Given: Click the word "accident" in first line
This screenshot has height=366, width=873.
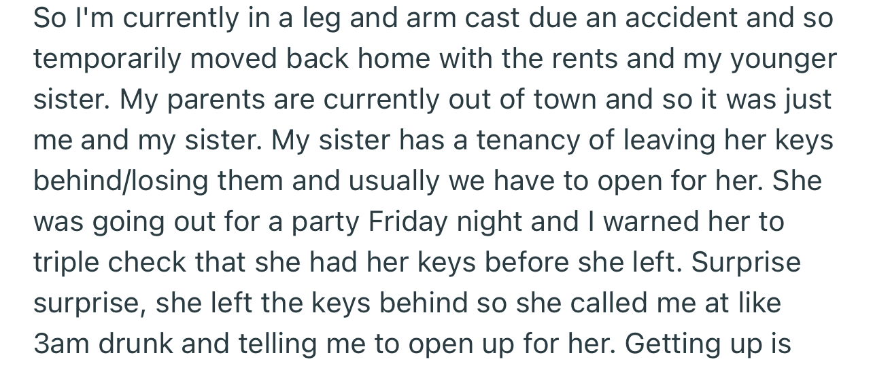Looking at the screenshot, I should [680, 18].
